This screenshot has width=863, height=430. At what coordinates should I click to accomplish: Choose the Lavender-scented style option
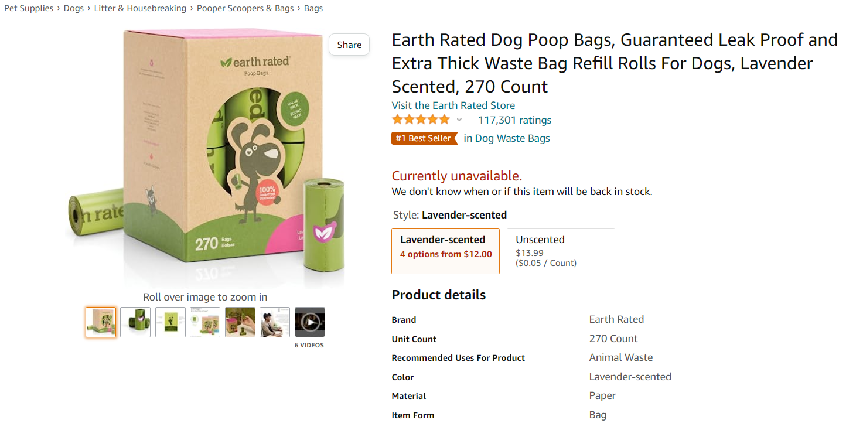coord(445,251)
